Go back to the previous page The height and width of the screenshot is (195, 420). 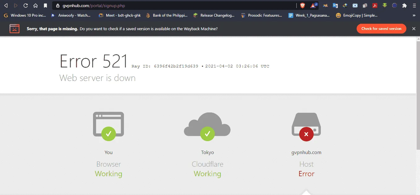[x=6, y=6]
